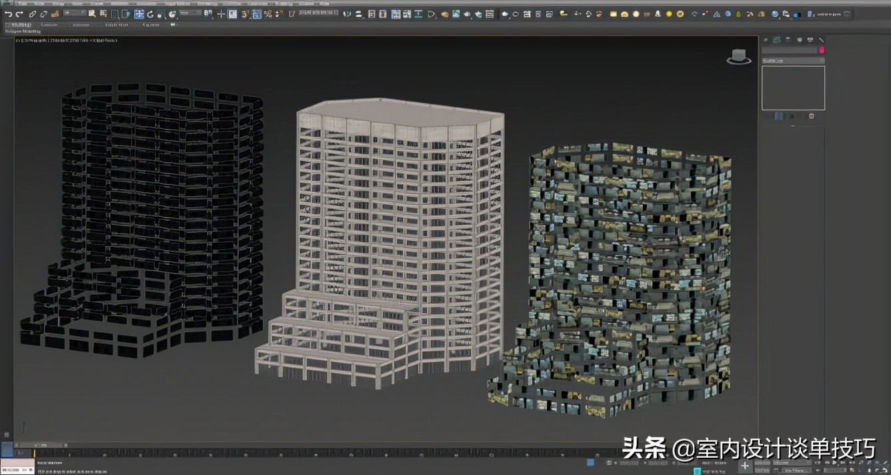Click the Utilities tab wrench icon
The height and width of the screenshot is (475, 891).
(821, 40)
